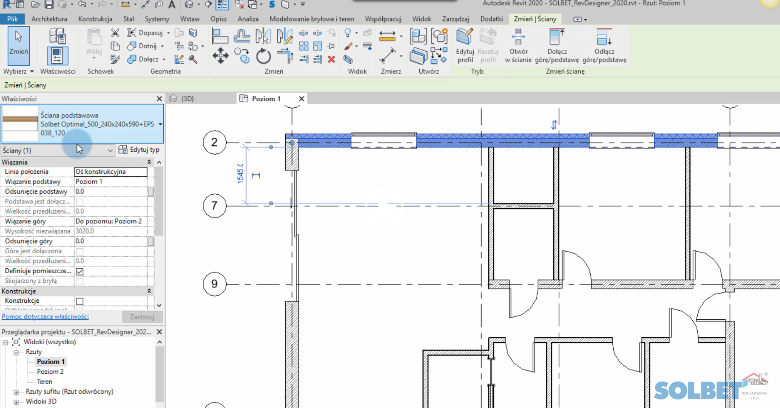Click the Rotate tool icon

[x=263, y=56]
